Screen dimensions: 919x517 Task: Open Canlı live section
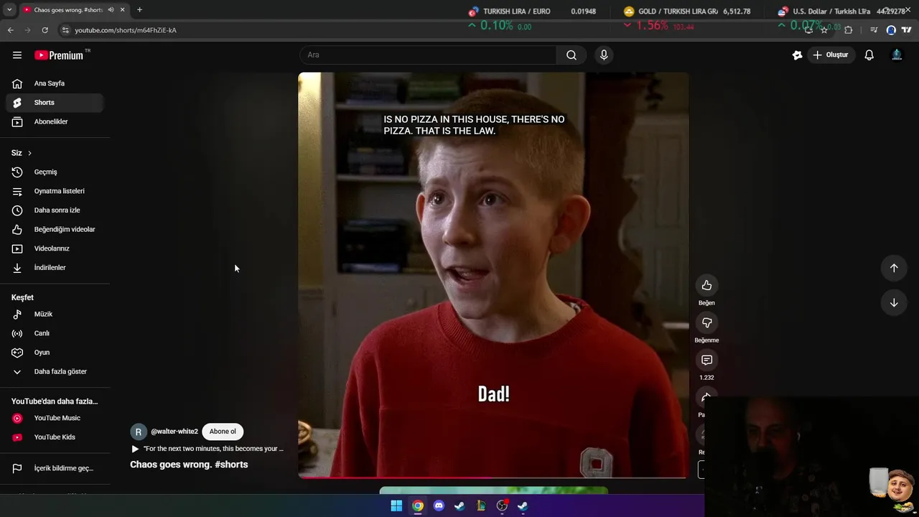54,333
